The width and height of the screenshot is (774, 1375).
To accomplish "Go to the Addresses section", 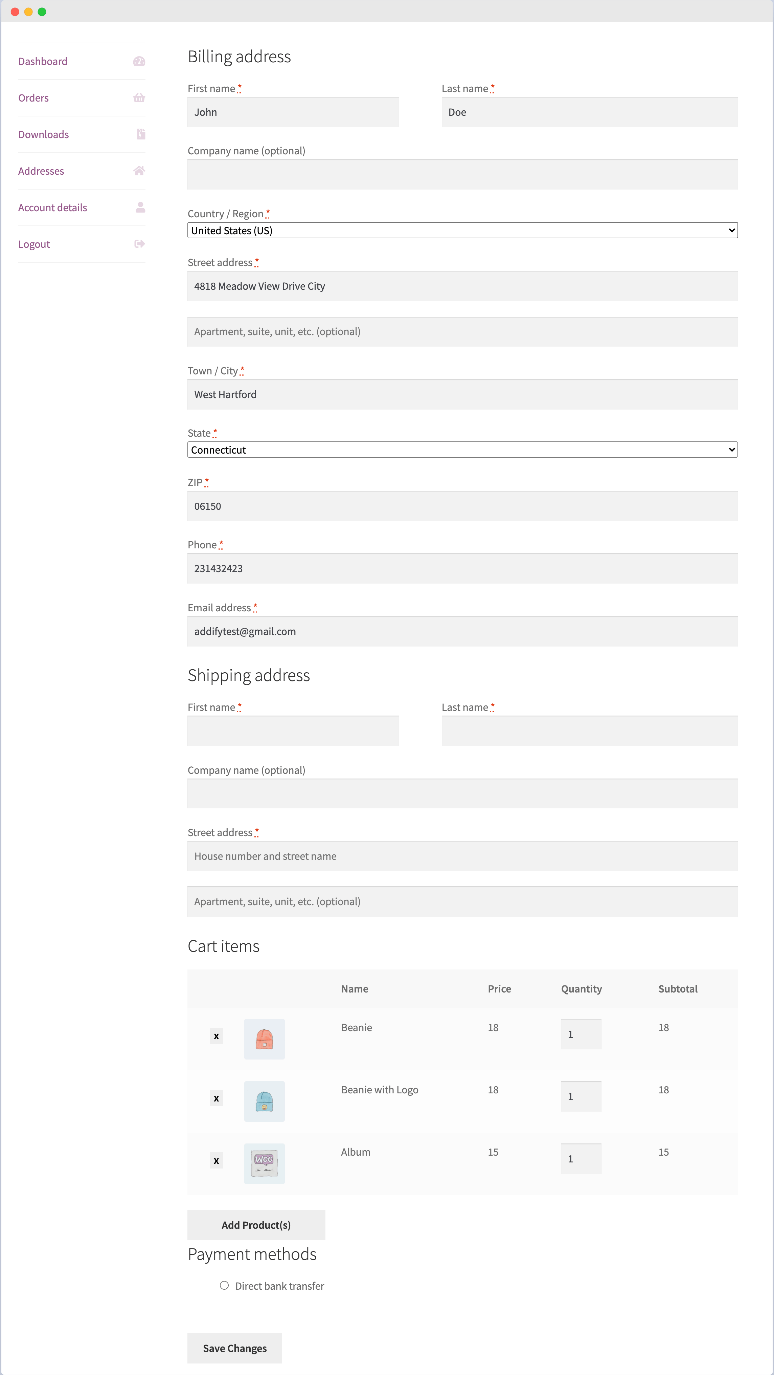I will pyautogui.click(x=41, y=171).
